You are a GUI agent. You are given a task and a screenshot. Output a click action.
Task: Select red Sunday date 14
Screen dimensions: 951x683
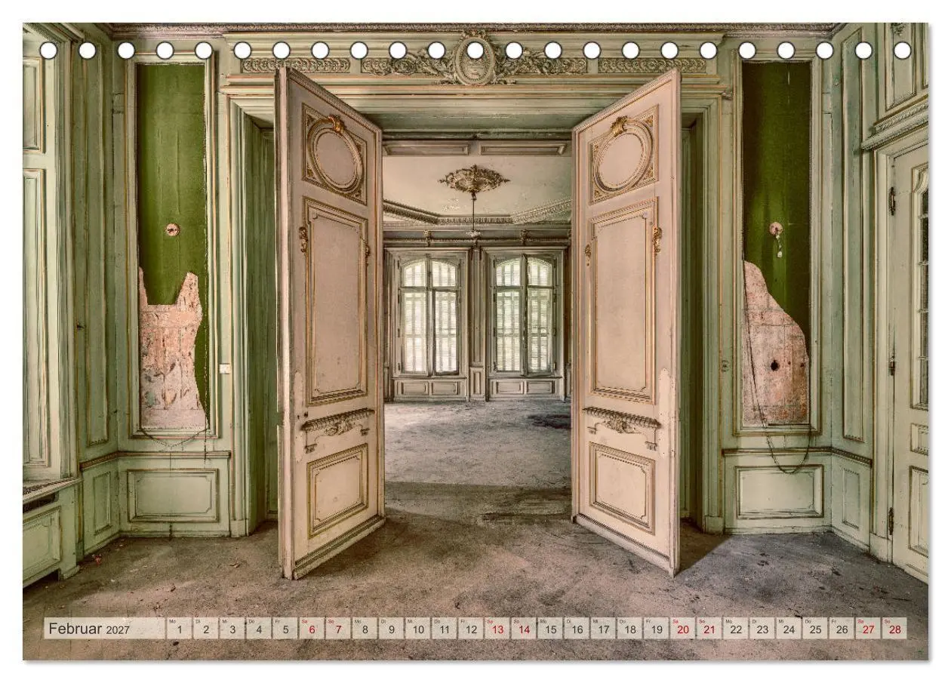(x=523, y=629)
